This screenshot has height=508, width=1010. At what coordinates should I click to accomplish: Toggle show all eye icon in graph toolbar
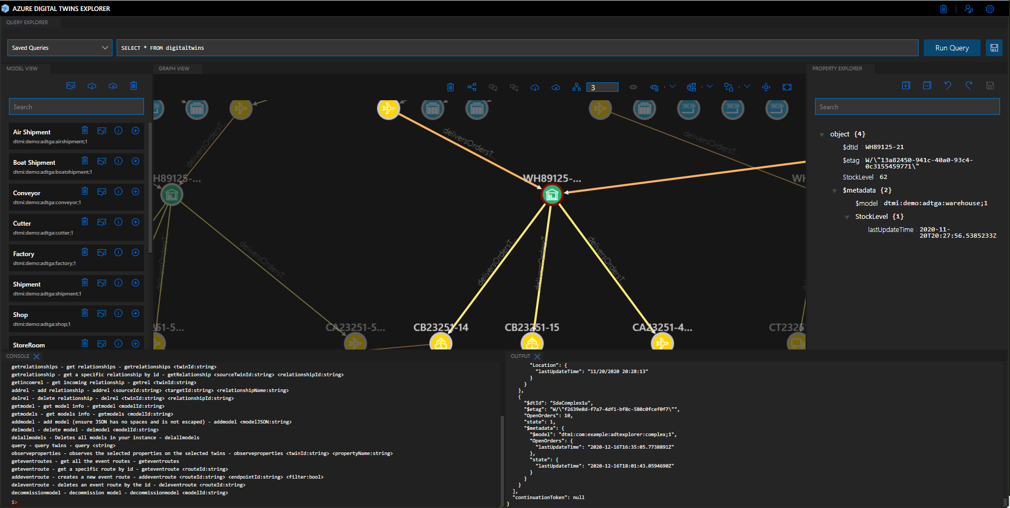(x=633, y=87)
